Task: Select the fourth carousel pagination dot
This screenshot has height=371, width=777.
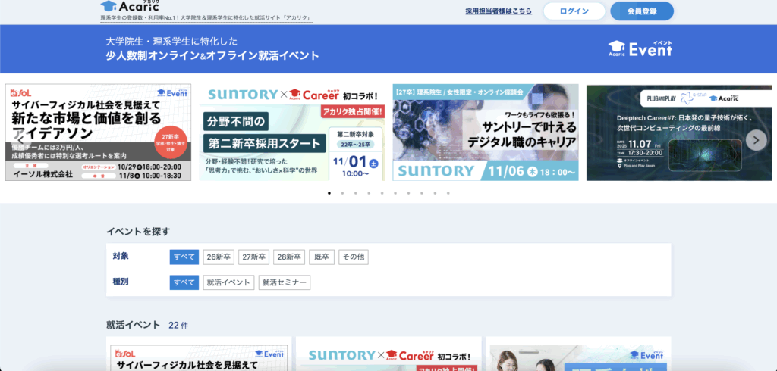Action: coord(370,193)
